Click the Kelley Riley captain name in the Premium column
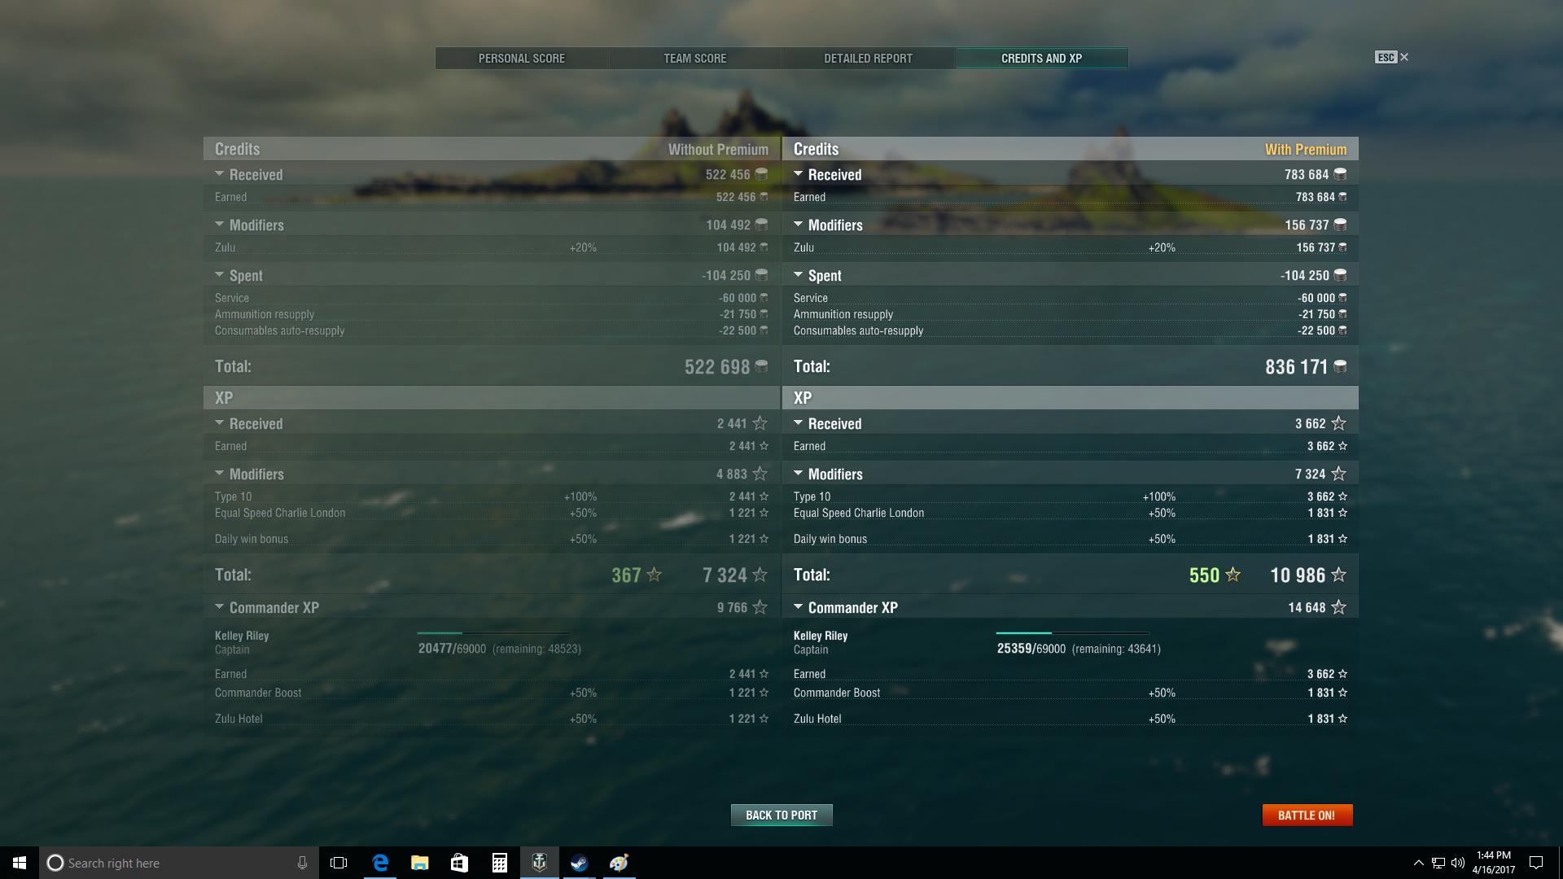 (x=821, y=636)
